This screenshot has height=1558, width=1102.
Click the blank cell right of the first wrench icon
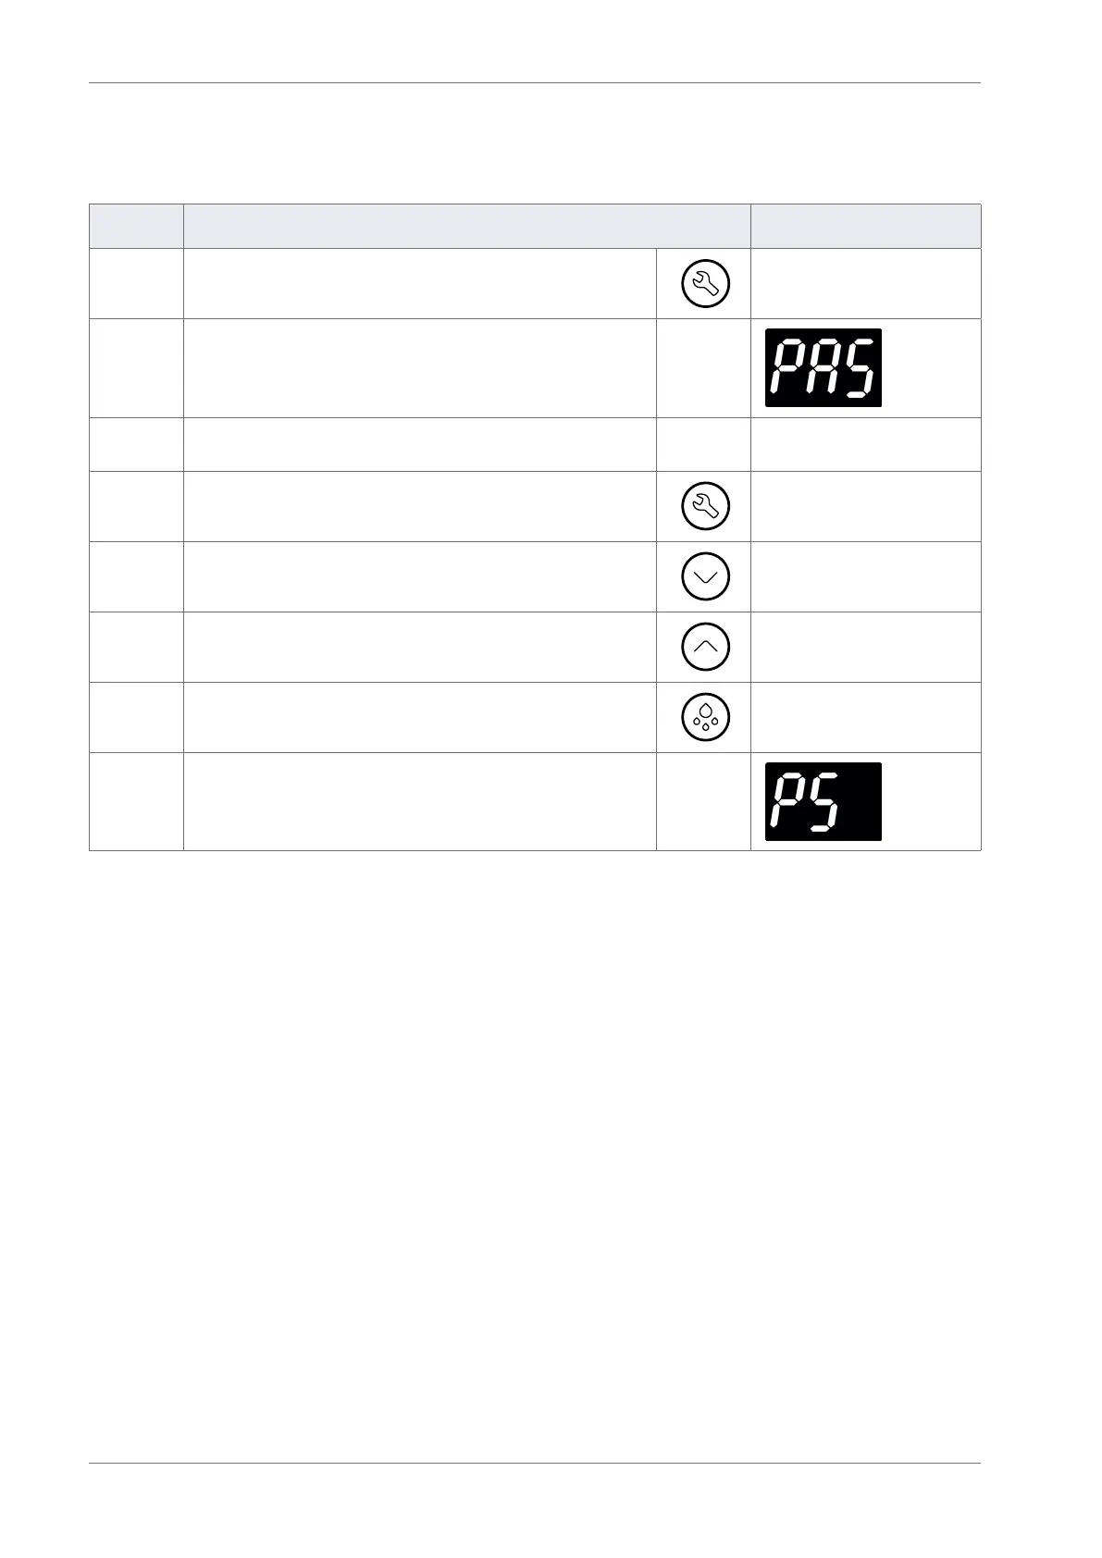866,283
